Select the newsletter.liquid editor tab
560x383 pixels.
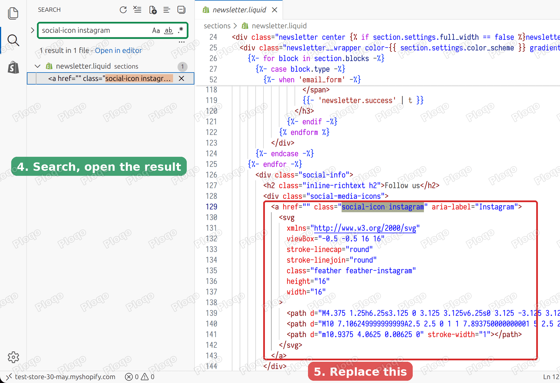pos(239,10)
